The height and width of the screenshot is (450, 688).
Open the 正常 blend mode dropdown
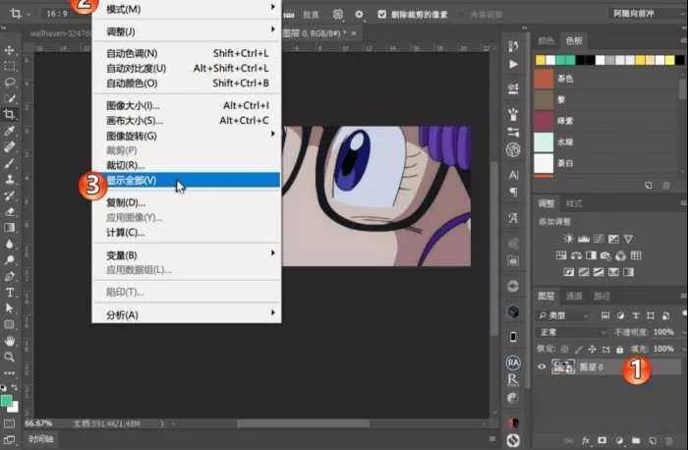point(572,332)
